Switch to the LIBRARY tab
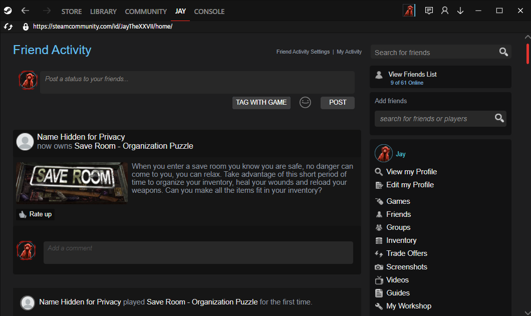 point(103,12)
